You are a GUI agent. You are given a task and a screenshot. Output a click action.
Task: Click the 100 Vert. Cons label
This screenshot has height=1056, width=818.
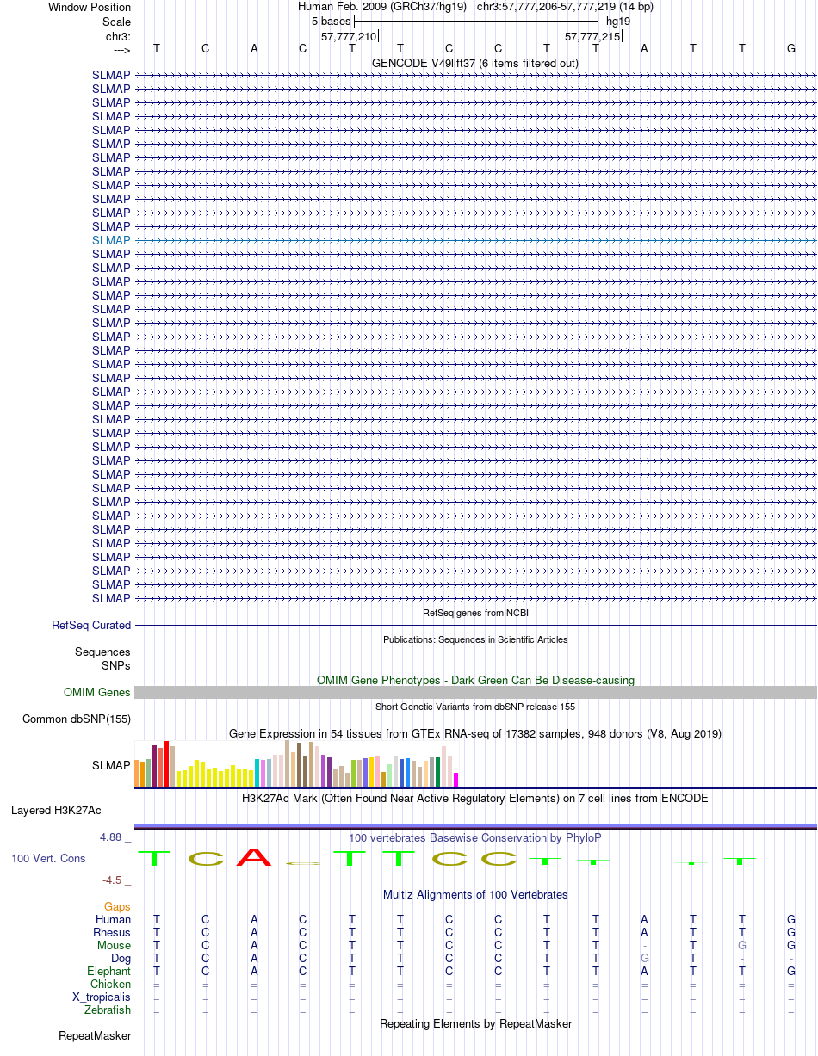[x=48, y=859]
